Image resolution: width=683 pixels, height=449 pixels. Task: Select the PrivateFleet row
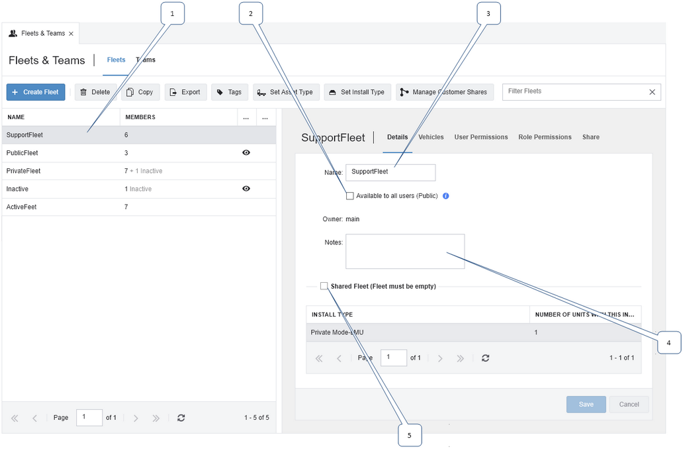(x=139, y=171)
